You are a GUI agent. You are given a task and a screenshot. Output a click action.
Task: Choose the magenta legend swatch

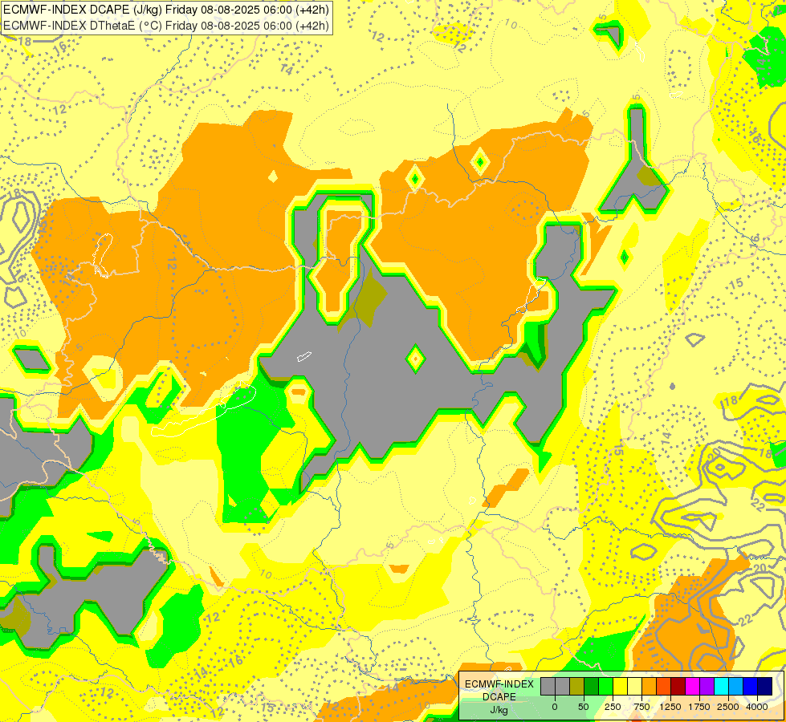[x=692, y=686]
